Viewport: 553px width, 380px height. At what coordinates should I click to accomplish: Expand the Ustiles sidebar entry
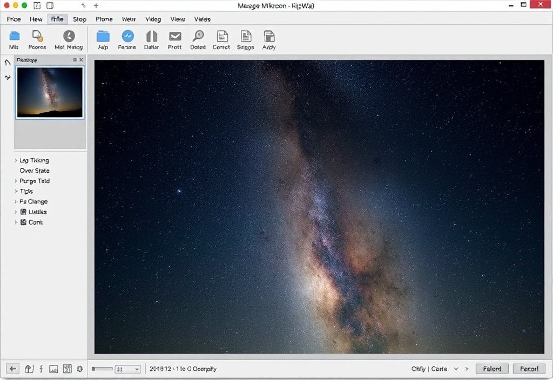(x=16, y=212)
